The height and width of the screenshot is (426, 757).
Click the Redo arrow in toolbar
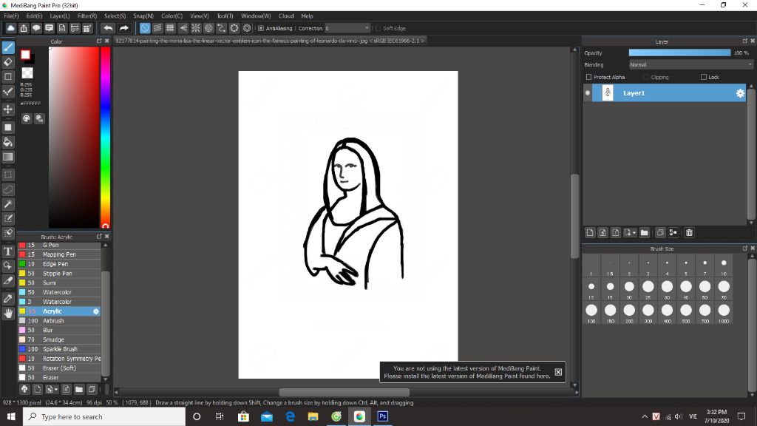tap(124, 28)
